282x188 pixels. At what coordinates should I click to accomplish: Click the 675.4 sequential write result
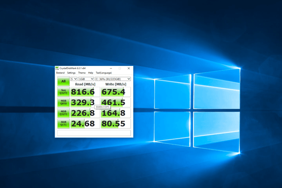[x=116, y=92]
